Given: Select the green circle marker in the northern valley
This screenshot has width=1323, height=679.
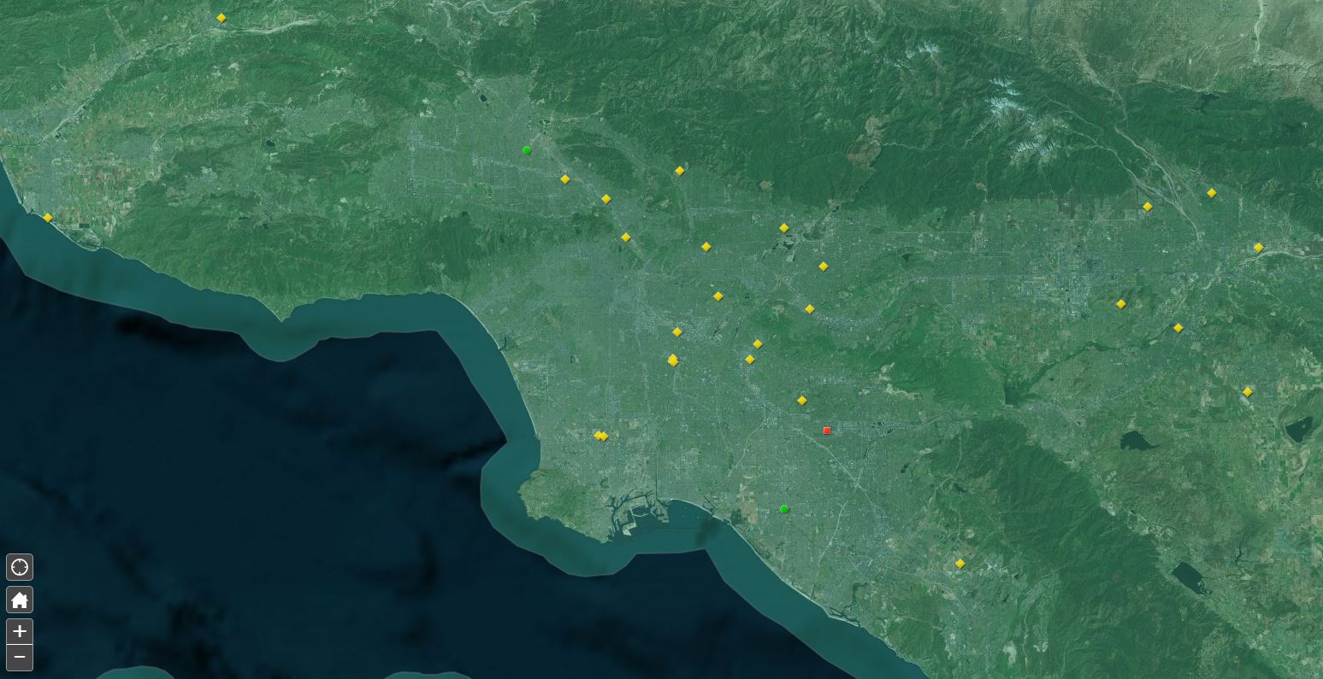Looking at the screenshot, I should pyautogui.click(x=527, y=149).
